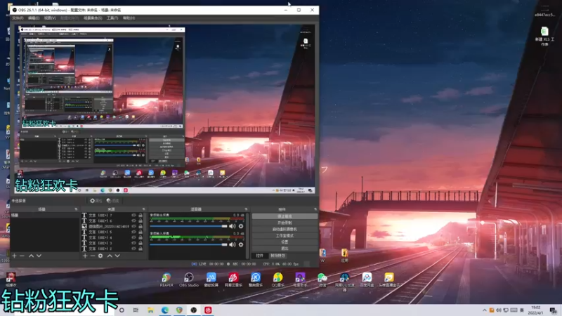Open OBS Studio desktop shortcut
The width and height of the screenshot is (562, 316).
pos(188,279)
